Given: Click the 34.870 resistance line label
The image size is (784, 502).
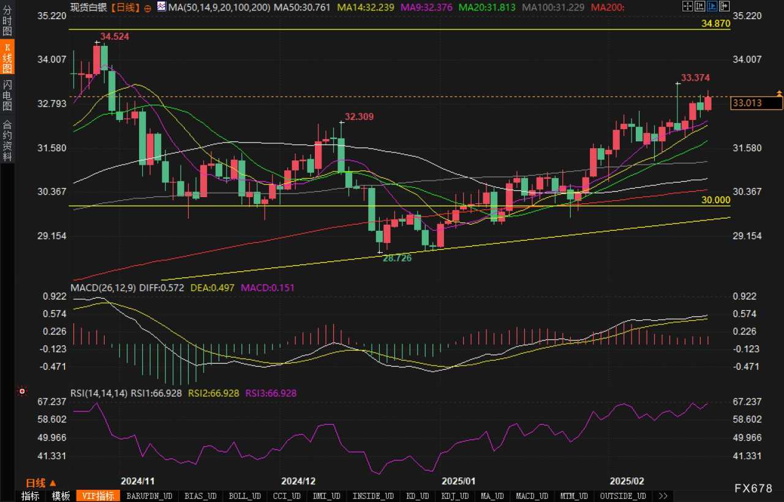Looking at the screenshot, I should click(715, 24).
